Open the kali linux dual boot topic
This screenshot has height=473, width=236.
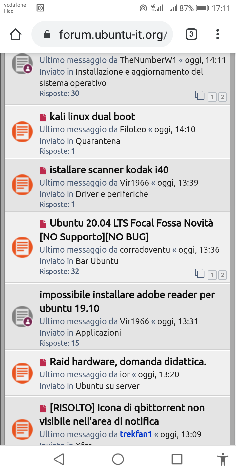pyautogui.click(x=92, y=117)
